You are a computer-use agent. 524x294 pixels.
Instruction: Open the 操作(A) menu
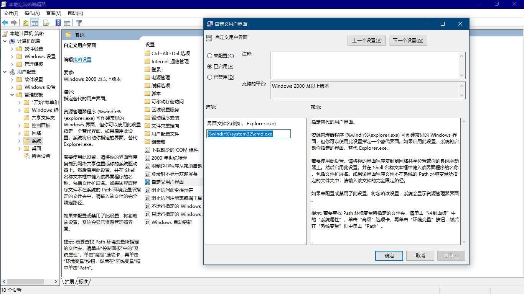tap(32, 13)
